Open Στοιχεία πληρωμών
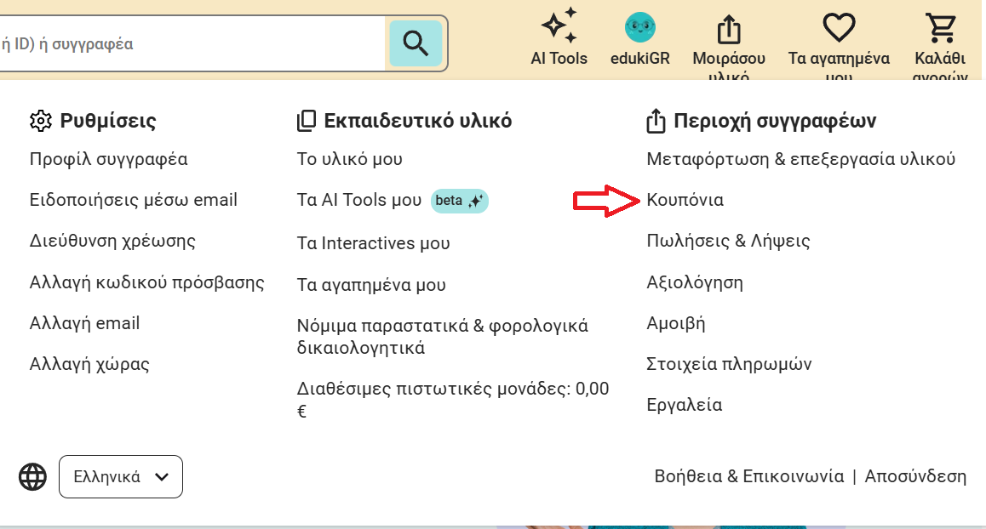The height and width of the screenshot is (529, 986). tap(729, 364)
